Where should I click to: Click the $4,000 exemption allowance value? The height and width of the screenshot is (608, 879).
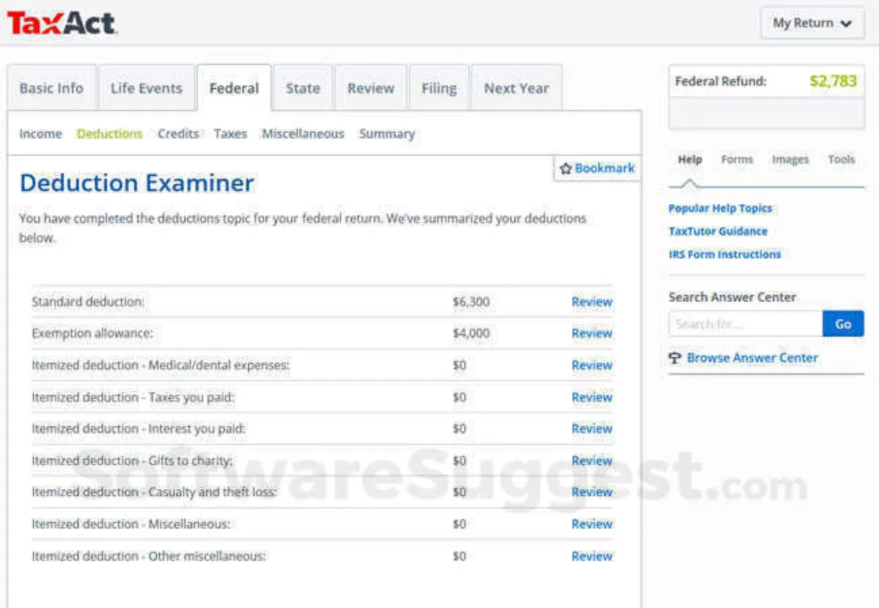click(471, 334)
